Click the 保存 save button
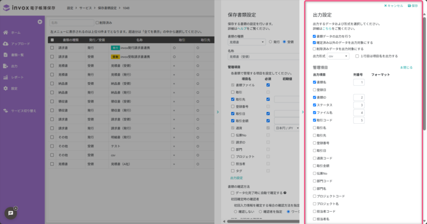Screen dimensions: 427x224 (413, 6)
